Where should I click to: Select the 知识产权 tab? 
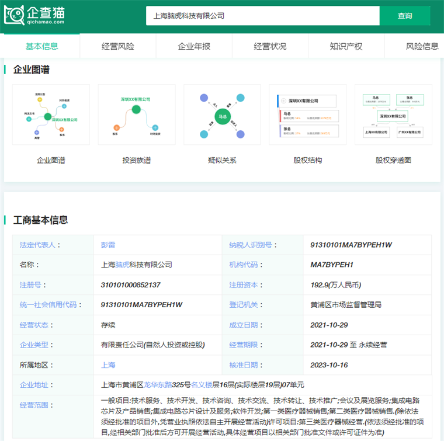[x=346, y=46]
